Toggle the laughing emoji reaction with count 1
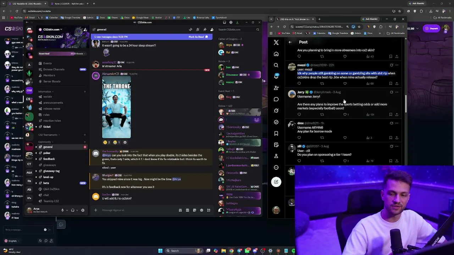Image resolution: width=454 pixels, height=255 pixels. [116, 142]
